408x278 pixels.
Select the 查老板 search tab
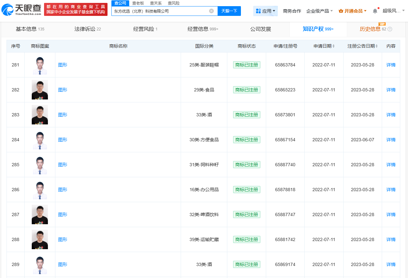tap(138, 3)
